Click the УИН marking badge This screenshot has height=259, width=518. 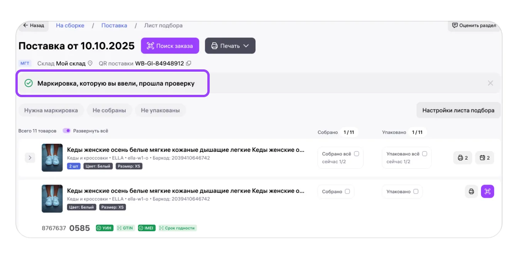tap(104, 228)
